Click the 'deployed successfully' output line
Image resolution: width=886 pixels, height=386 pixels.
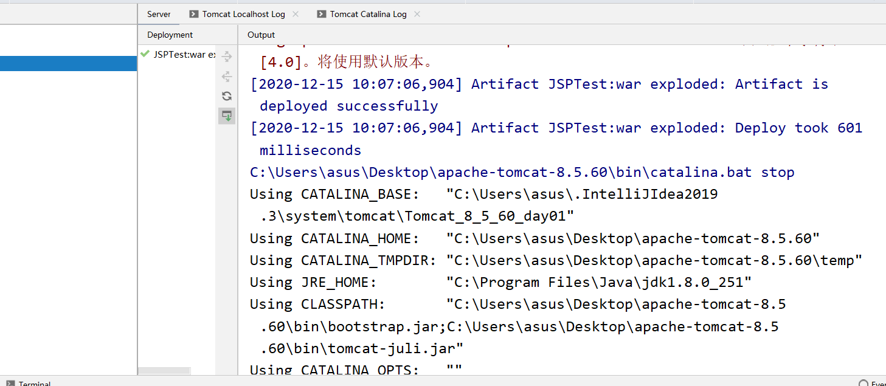(x=349, y=106)
